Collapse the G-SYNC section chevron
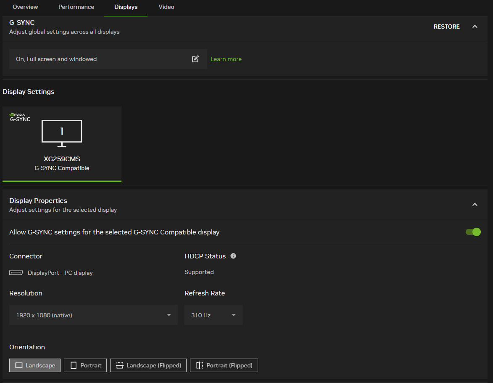 click(475, 27)
